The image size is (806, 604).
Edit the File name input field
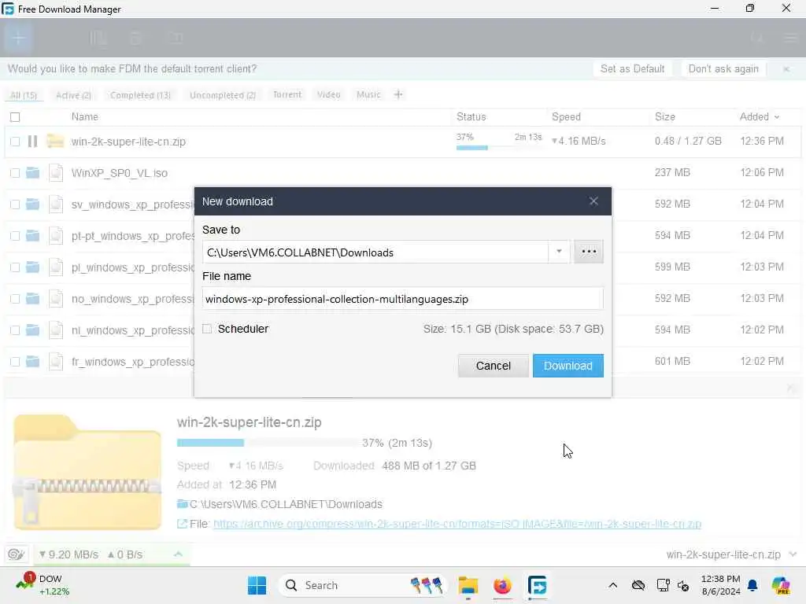pyautogui.click(x=402, y=299)
